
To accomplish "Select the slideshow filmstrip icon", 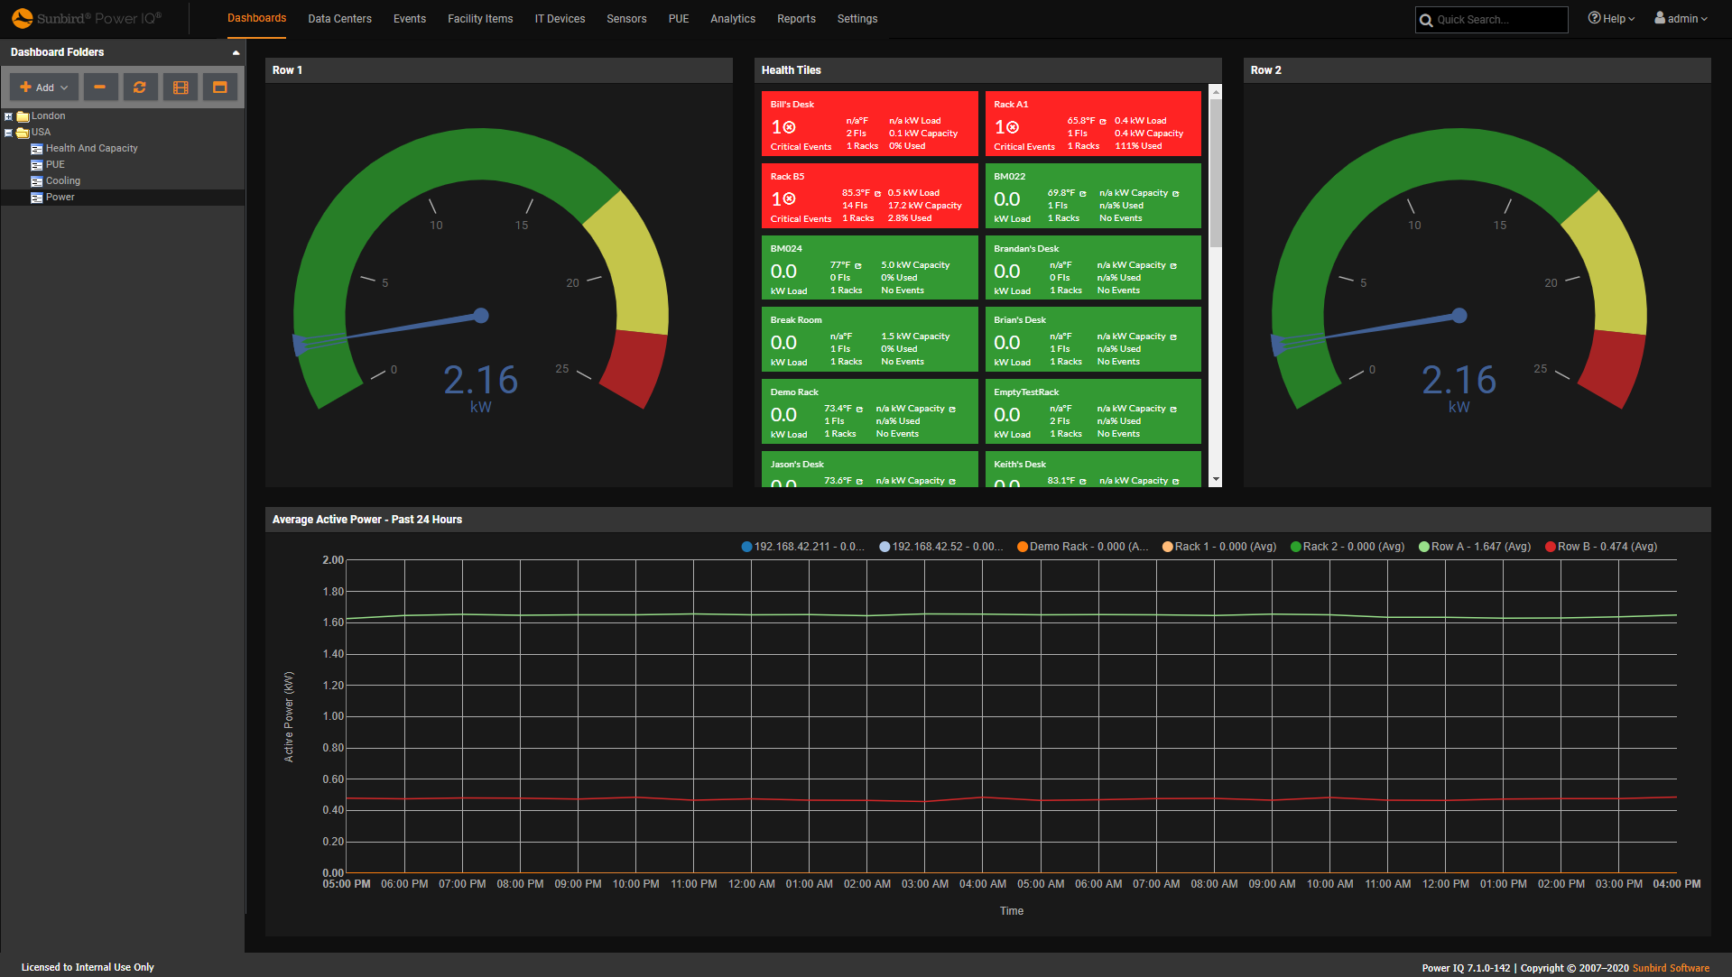I will [180, 87].
